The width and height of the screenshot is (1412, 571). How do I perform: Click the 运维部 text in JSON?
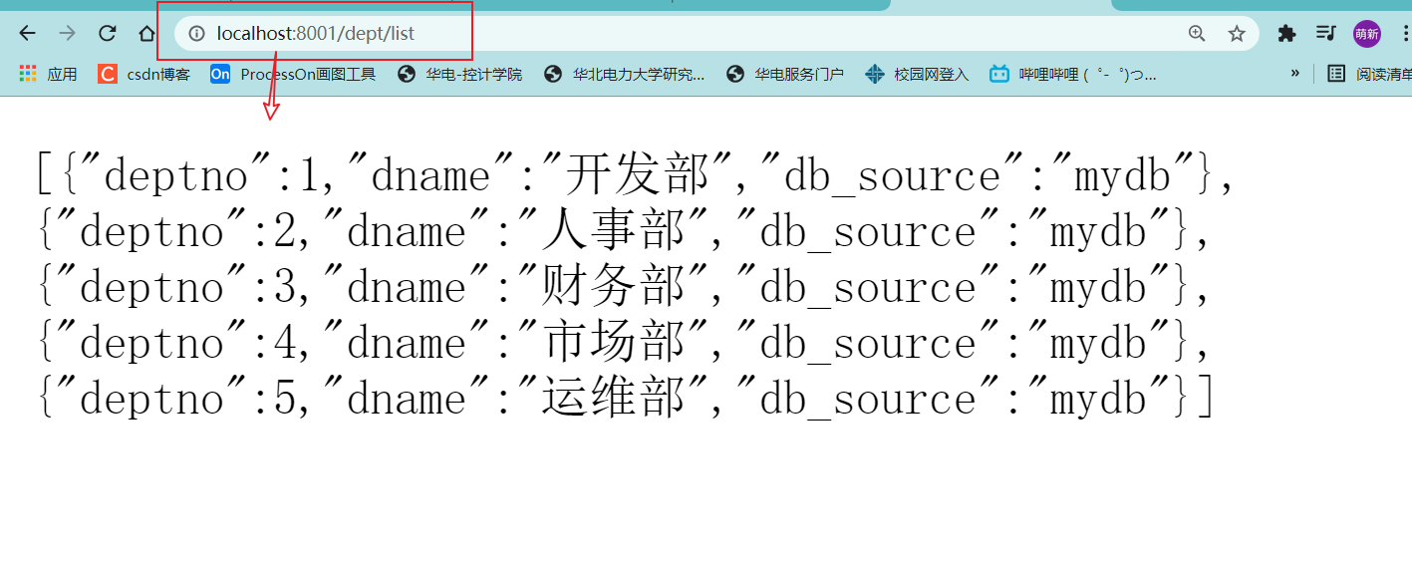coord(612,399)
